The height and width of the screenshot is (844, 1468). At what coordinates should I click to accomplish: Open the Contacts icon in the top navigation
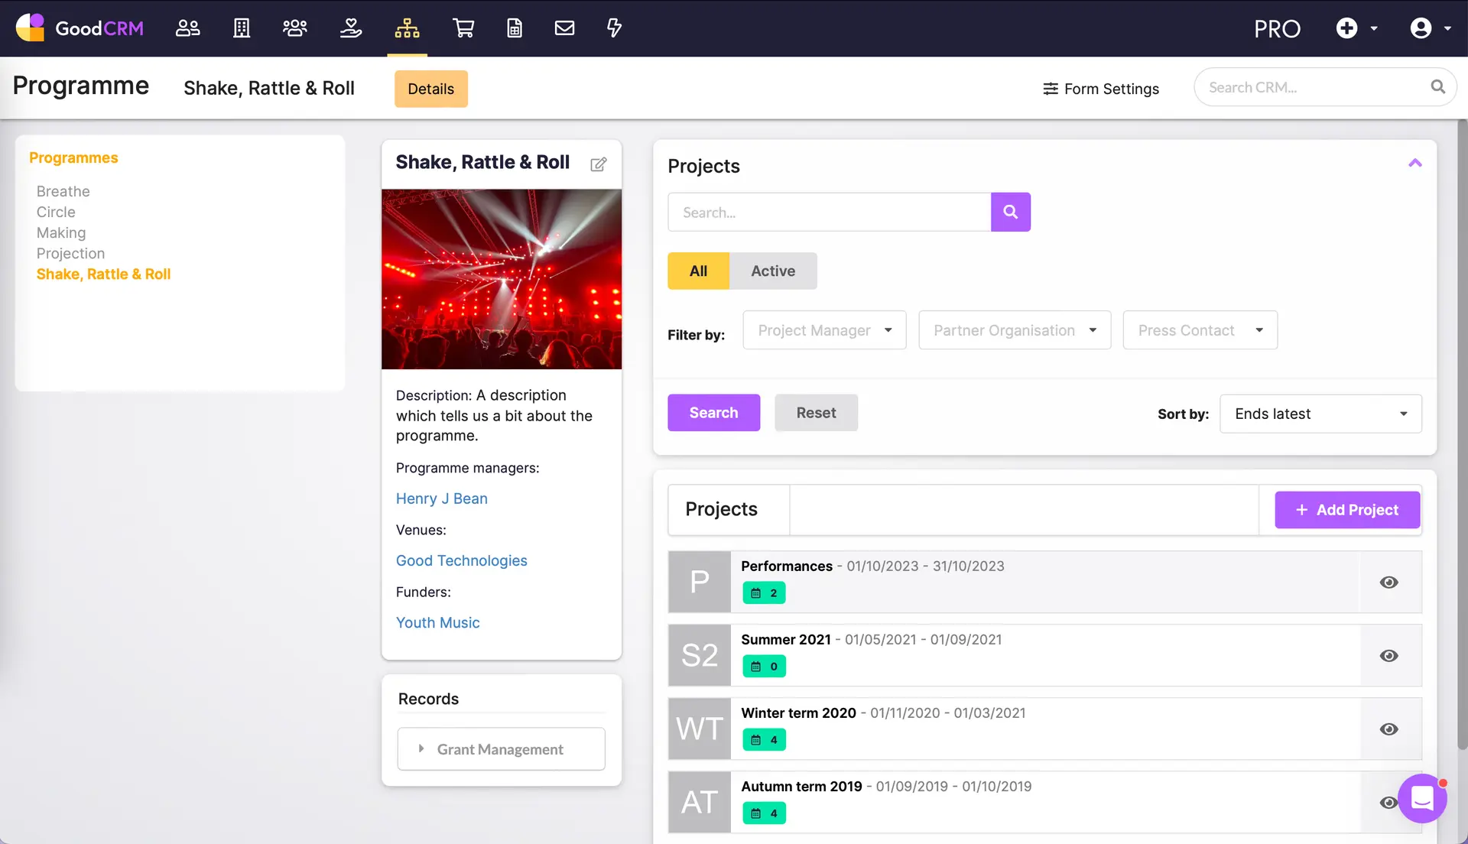pos(187,28)
